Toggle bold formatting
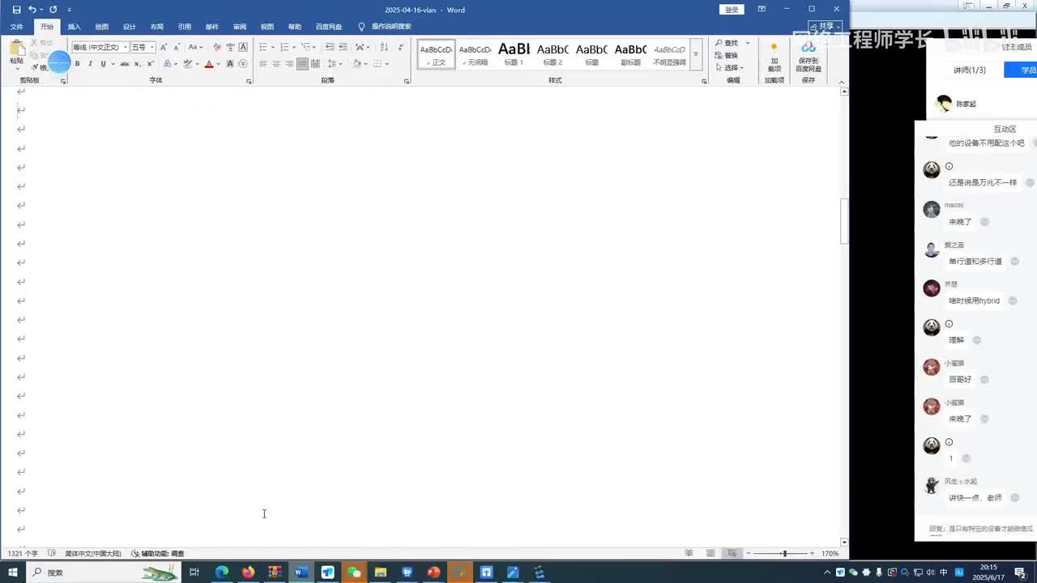Viewport: 1037px width, 583px height. (78, 64)
